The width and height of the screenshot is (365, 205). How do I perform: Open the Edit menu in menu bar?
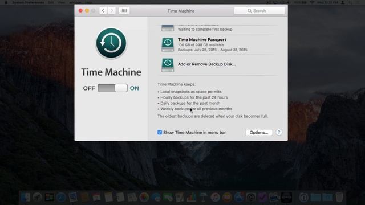coord(51,2)
